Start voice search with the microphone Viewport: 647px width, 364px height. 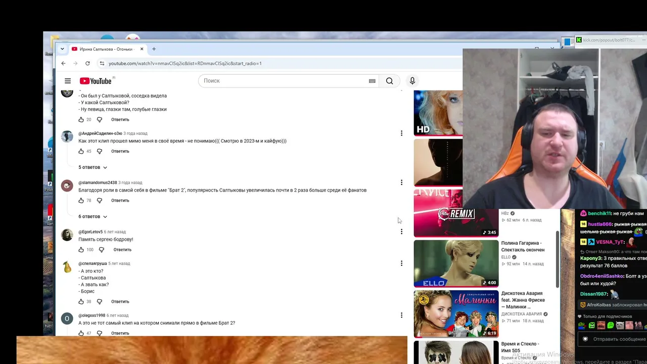coord(412,81)
